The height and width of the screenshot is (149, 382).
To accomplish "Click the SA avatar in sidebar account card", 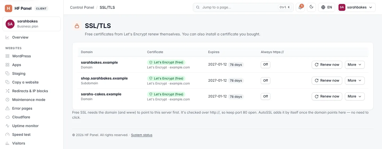I will 10,24.
